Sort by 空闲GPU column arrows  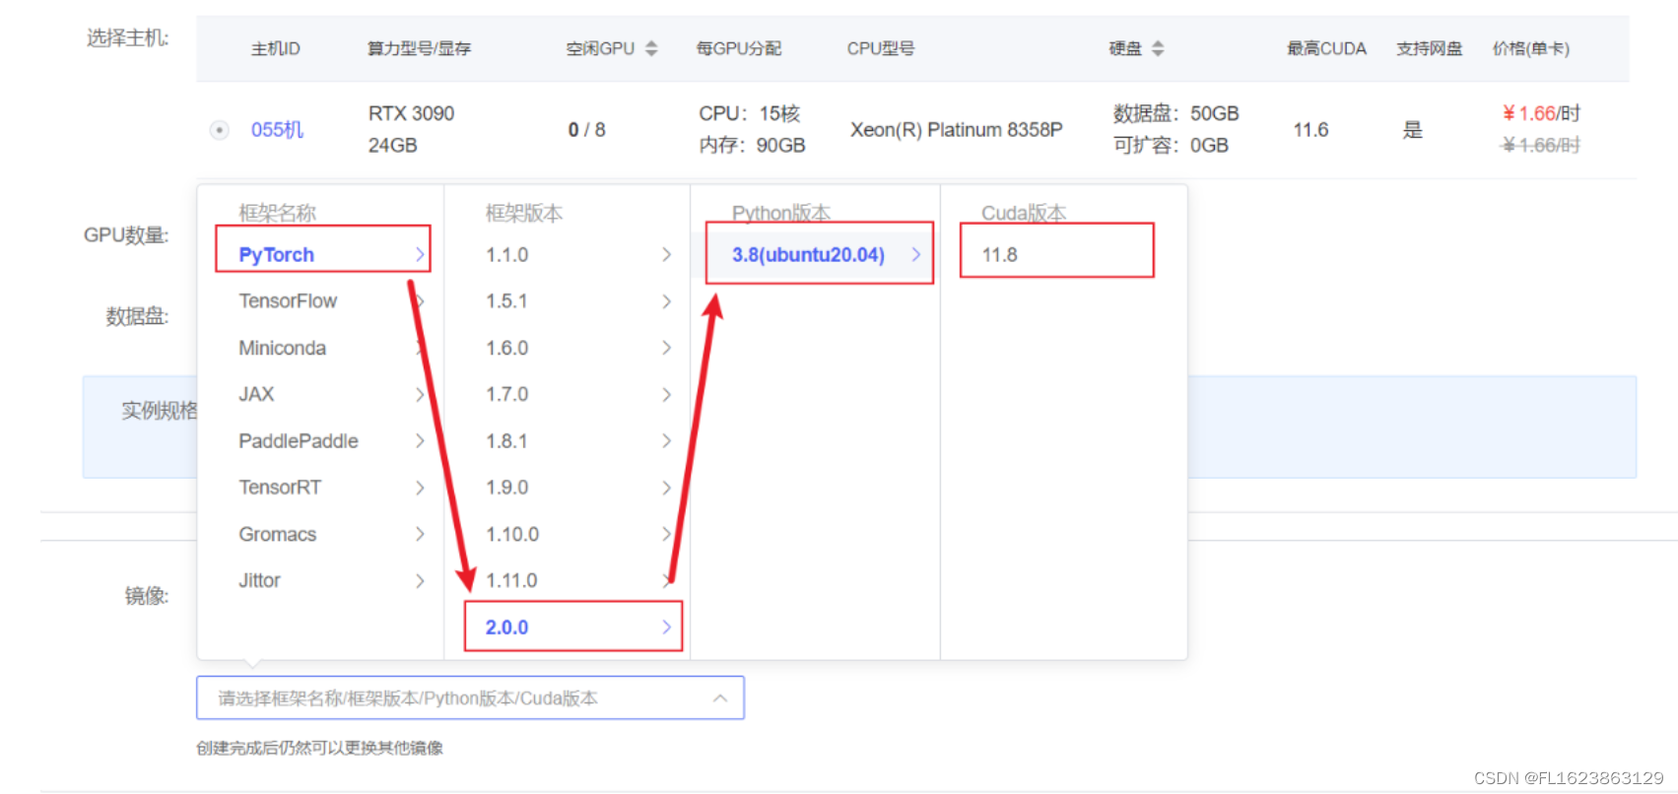point(651,48)
